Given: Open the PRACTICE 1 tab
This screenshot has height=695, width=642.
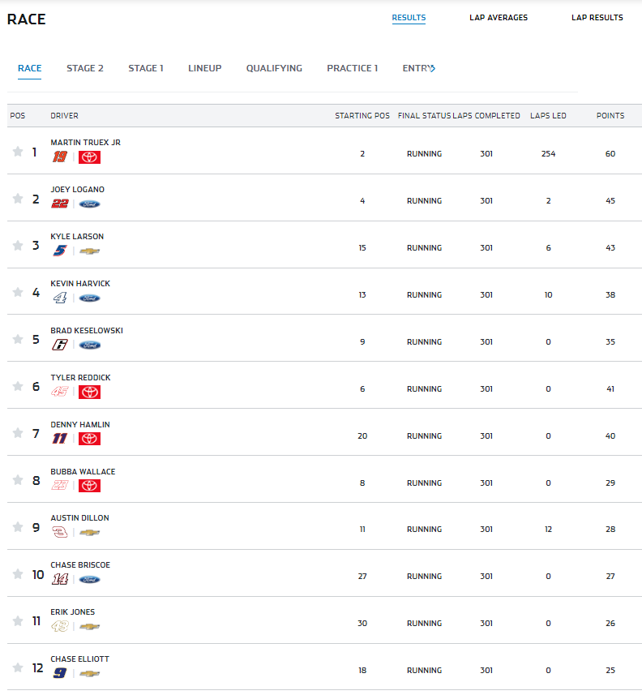Looking at the screenshot, I should coord(353,68).
